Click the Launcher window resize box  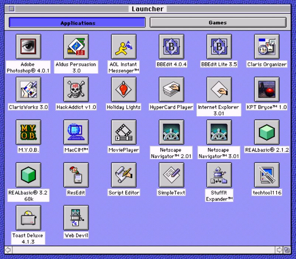(287, 250)
